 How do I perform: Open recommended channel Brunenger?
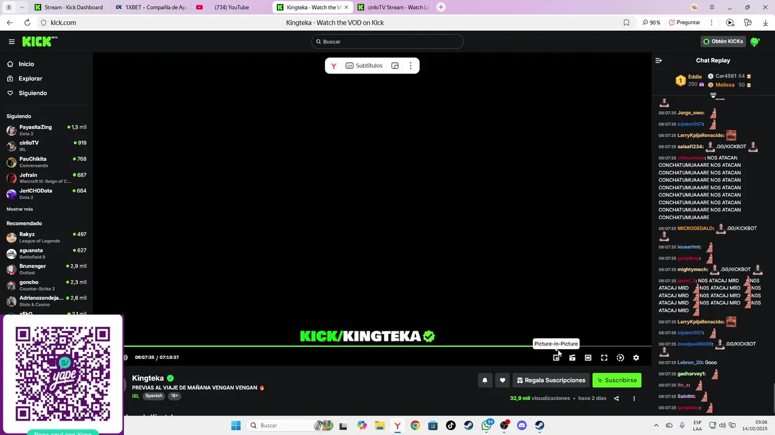pyautogui.click(x=46, y=269)
